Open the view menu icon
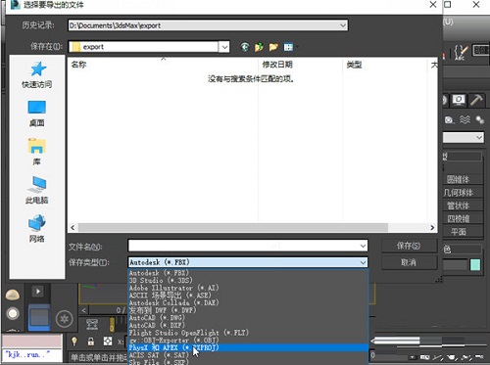Viewport: 490px width, 365px height. coord(288,47)
